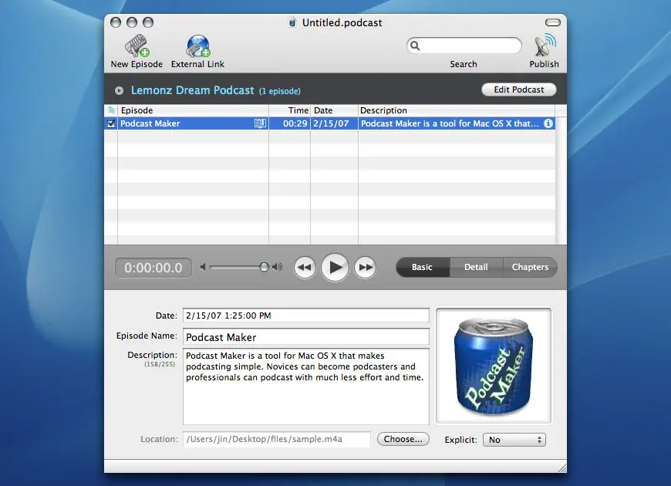Click the Lemonz Dream Podcast title

[193, 90]
